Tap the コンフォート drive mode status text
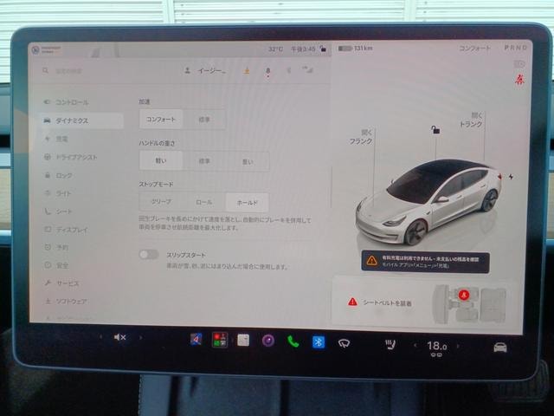Screen dimensions: 554x416 tap(474, 49)
